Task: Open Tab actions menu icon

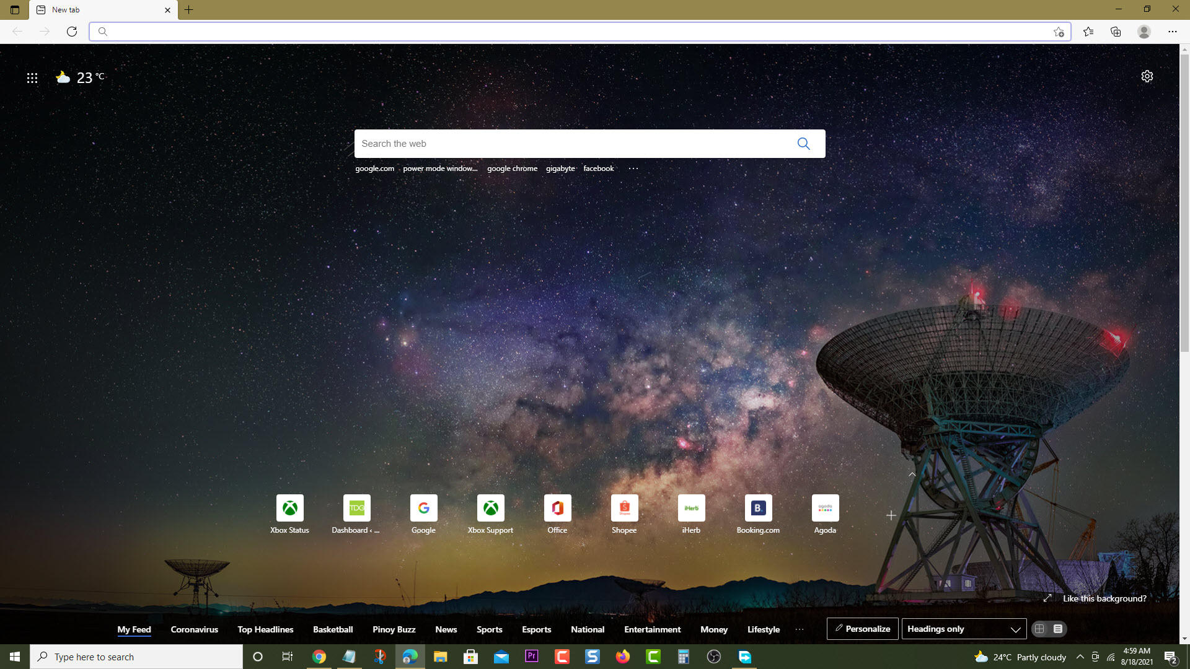Action: (x=15, y=10)
